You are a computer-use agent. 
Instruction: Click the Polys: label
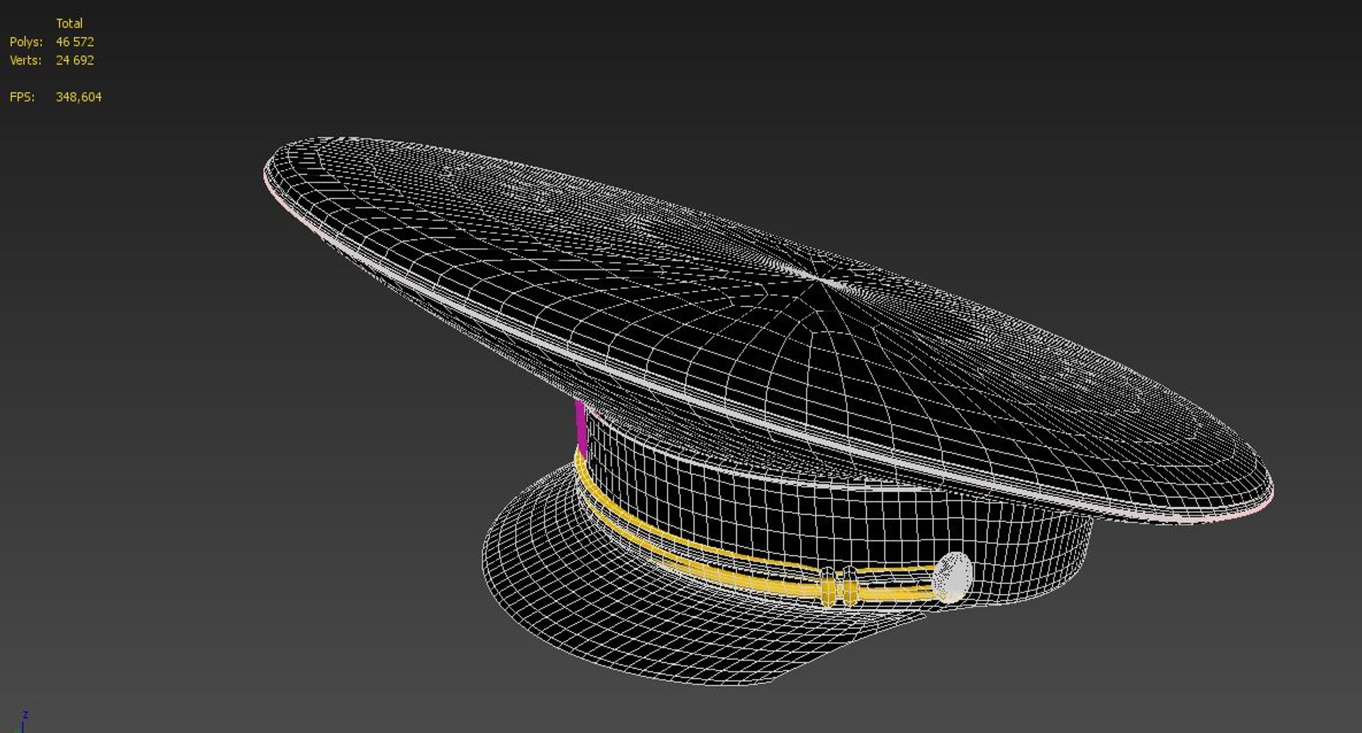pos(26,42)
